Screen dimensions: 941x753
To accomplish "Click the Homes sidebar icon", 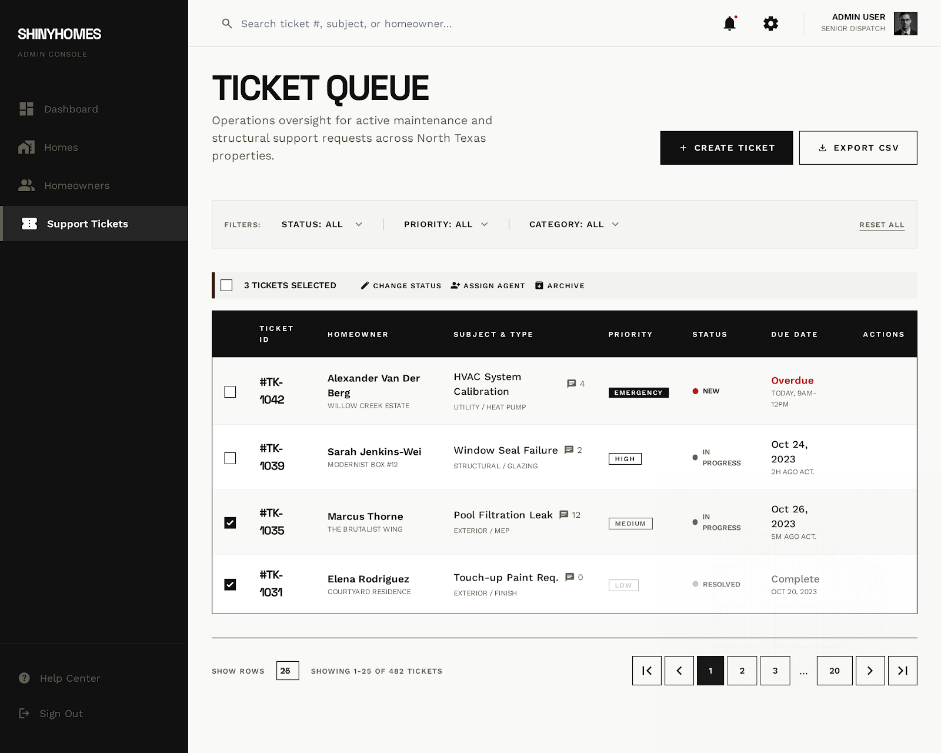I will 26,147.
